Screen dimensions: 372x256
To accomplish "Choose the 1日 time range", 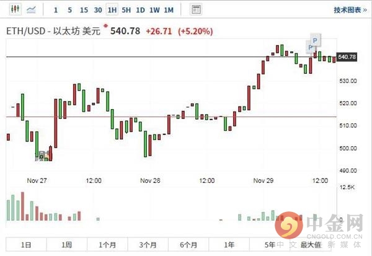I will pyautogui.click(x=26, y=244).
